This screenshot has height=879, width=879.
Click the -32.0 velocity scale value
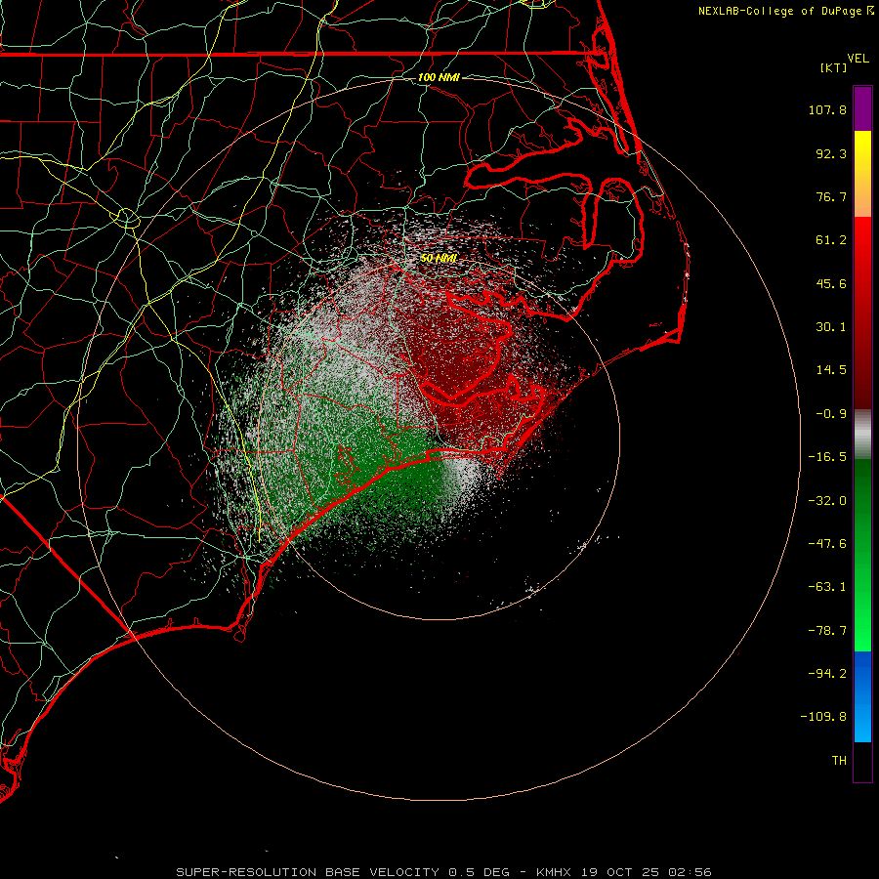[x=827, y=501]
